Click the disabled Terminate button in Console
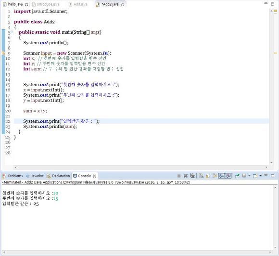This screenshot has width=279, height=256. pos(179,176)
